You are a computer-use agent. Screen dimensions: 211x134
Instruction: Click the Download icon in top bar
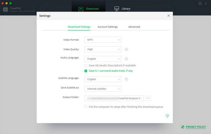pos(81,8)
